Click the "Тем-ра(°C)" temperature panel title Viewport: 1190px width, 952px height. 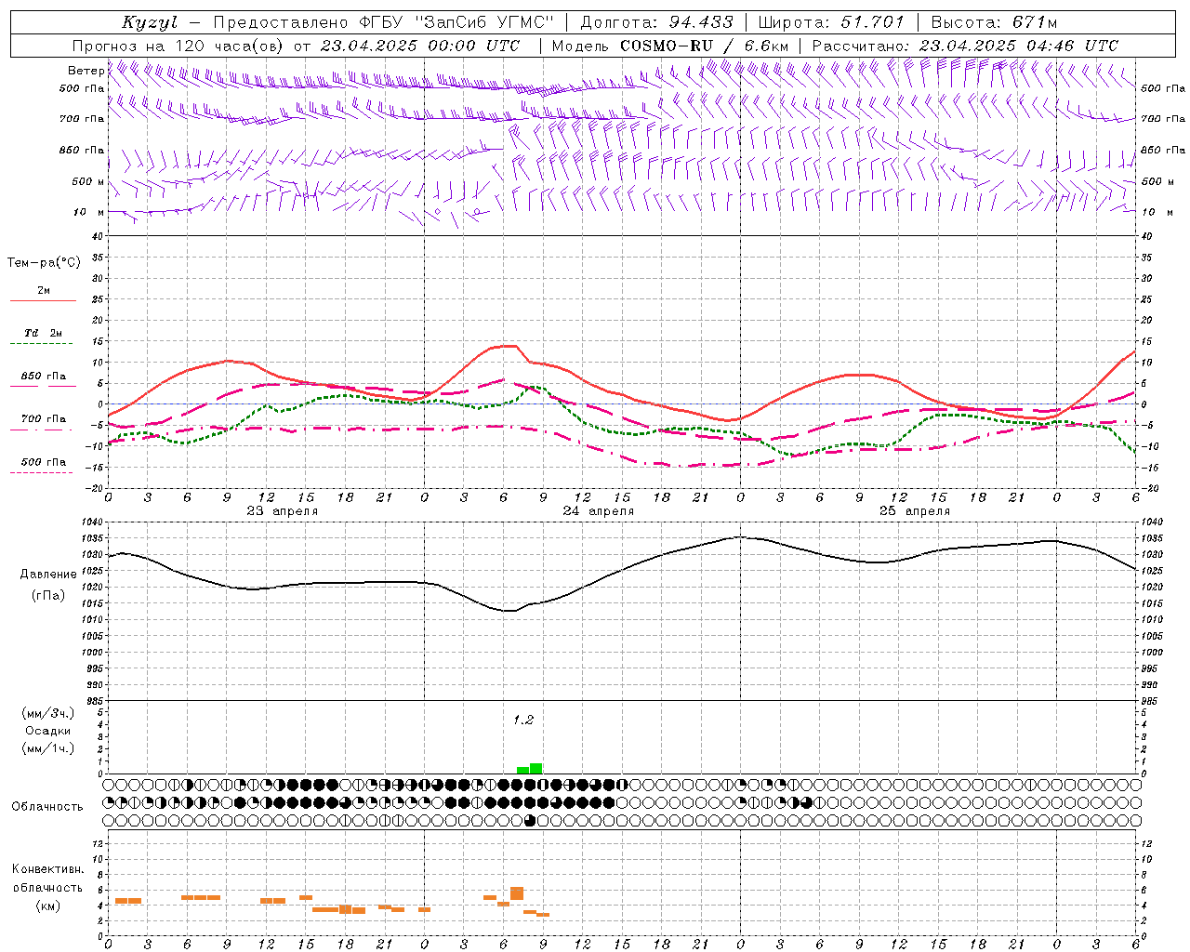pos(44,263)
